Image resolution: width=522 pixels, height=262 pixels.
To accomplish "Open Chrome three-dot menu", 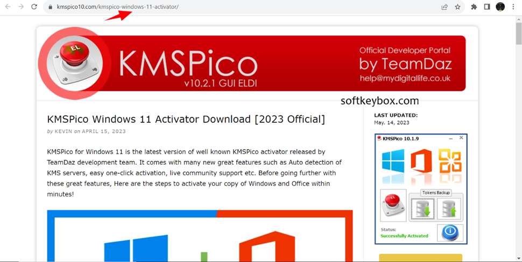I will 513,6.
